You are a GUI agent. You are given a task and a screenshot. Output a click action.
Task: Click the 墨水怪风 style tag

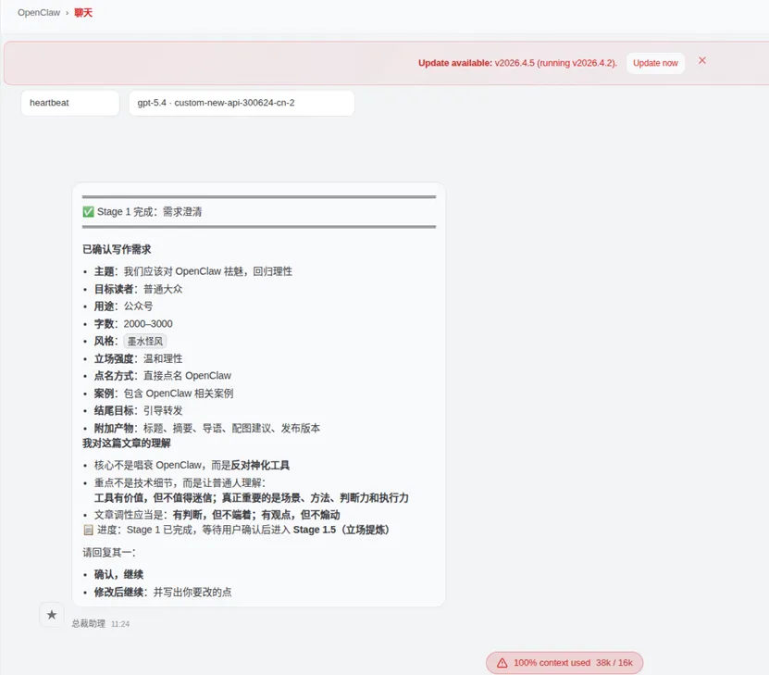[145, 341]
